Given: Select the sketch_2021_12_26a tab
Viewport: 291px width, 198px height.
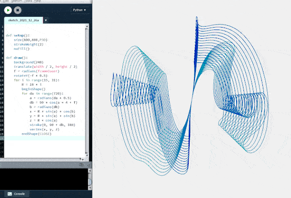Looking at the screenshot, I should (23, 21).
